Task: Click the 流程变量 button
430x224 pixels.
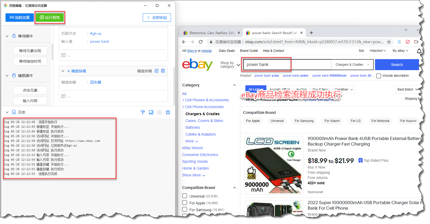Action: click(x=20, y=18)
